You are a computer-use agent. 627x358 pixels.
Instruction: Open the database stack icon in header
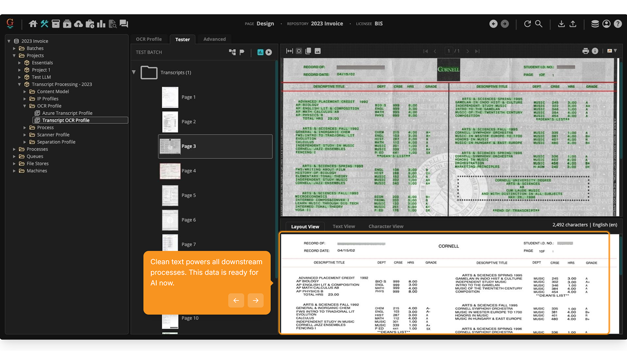(595, 24)
